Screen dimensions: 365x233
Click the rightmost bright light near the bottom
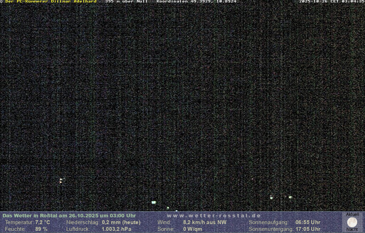click(x=290, y=197)
